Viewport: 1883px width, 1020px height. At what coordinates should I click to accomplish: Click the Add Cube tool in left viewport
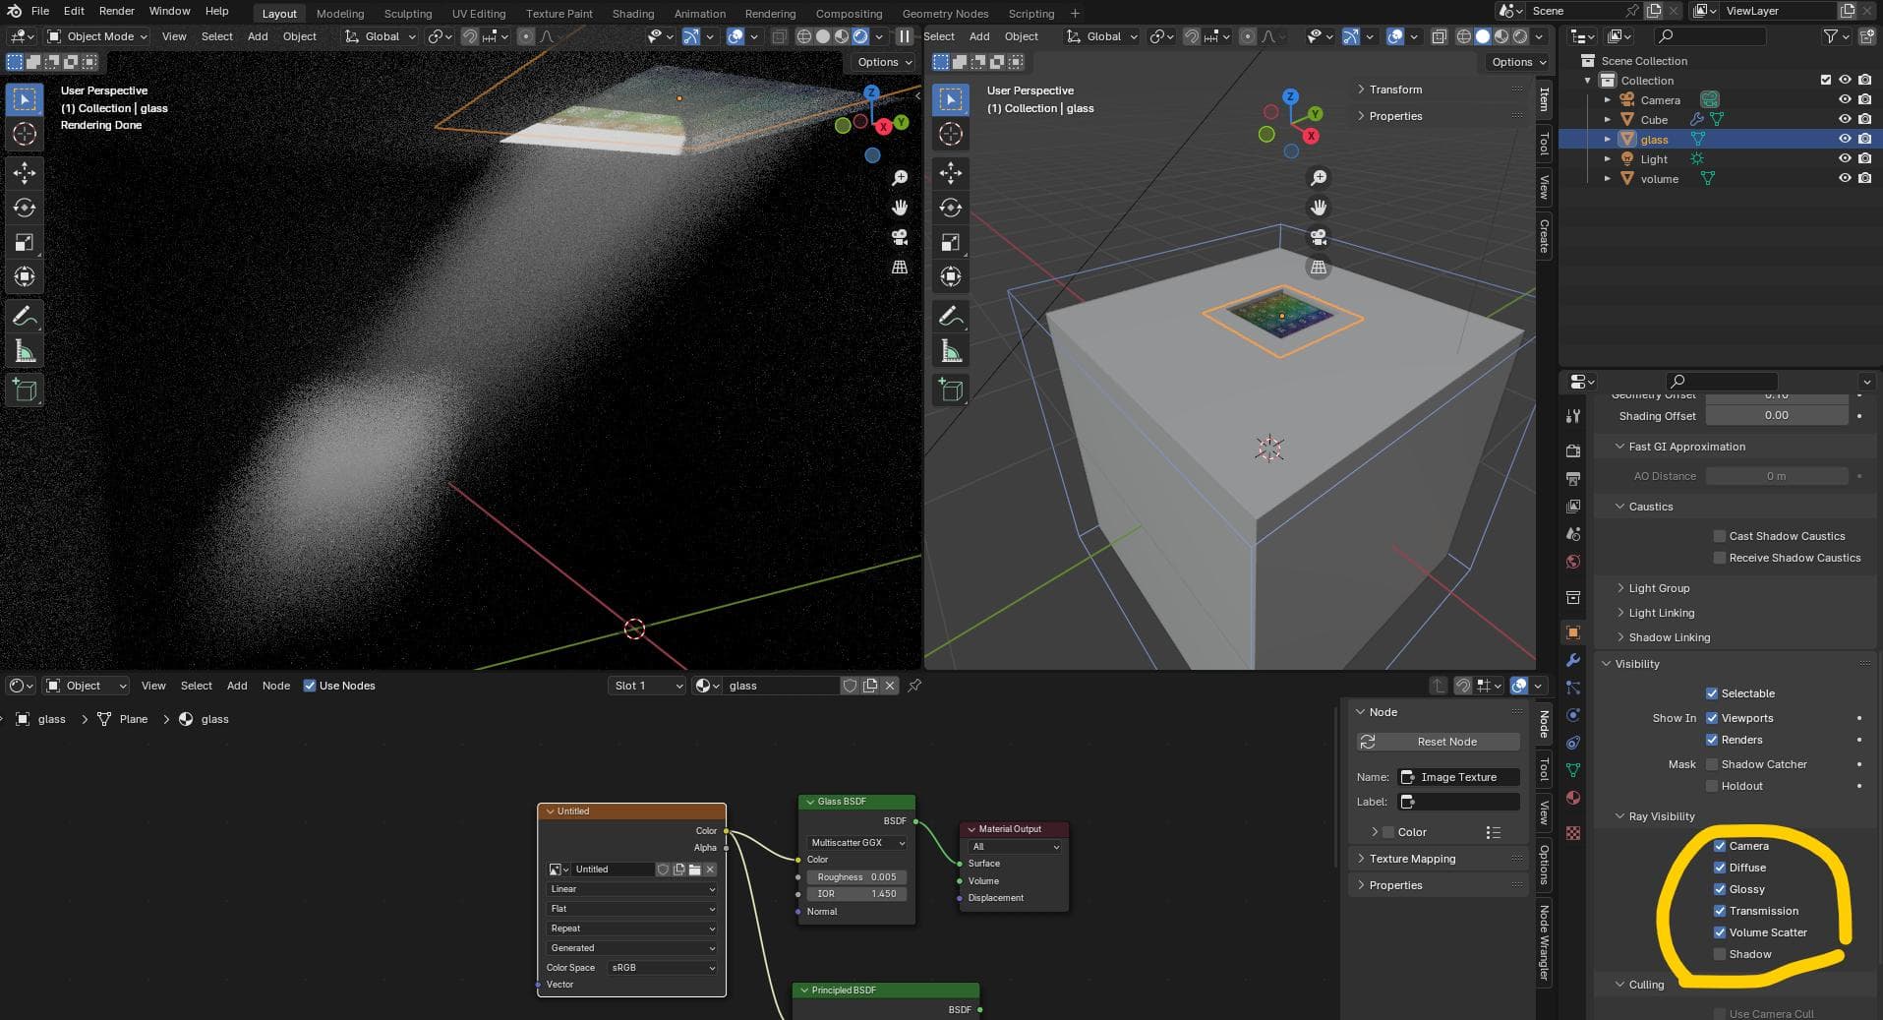(x=25, y=390)
